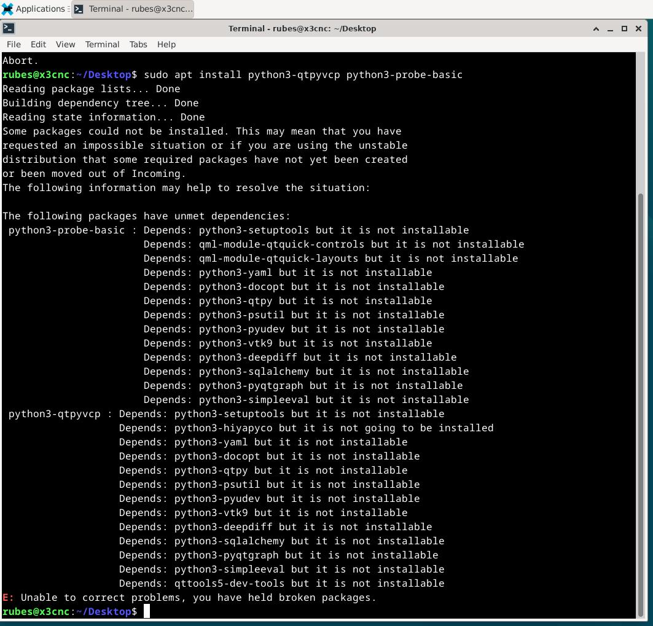653x626 pixels.
Task: Open the File menu
Action: coord(14,44)
